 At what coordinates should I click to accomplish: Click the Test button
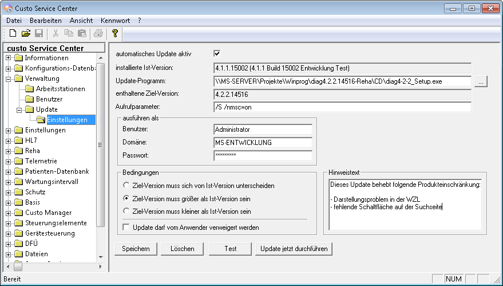click(231, 249)
